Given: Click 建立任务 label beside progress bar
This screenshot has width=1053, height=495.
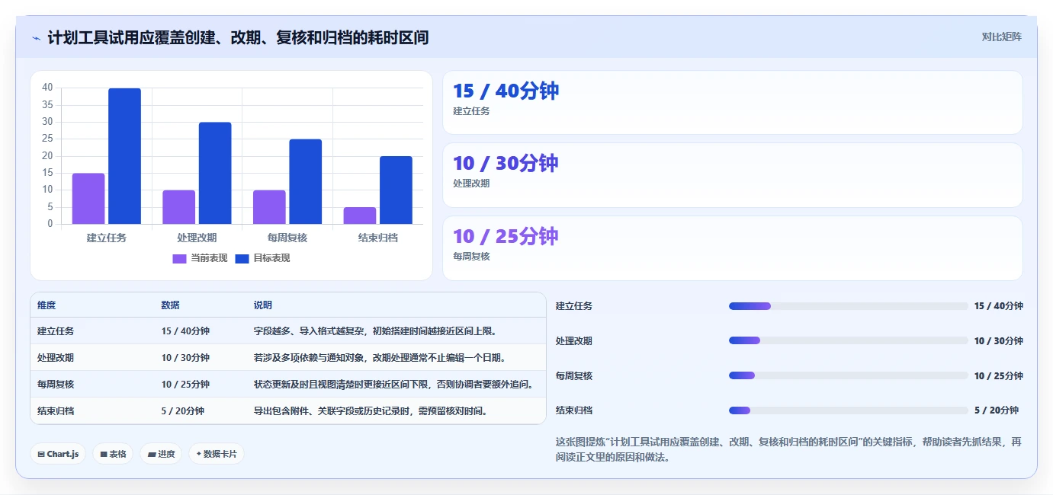Looking at the screenshot, I should pyautogui.click(x=574, y=306).
